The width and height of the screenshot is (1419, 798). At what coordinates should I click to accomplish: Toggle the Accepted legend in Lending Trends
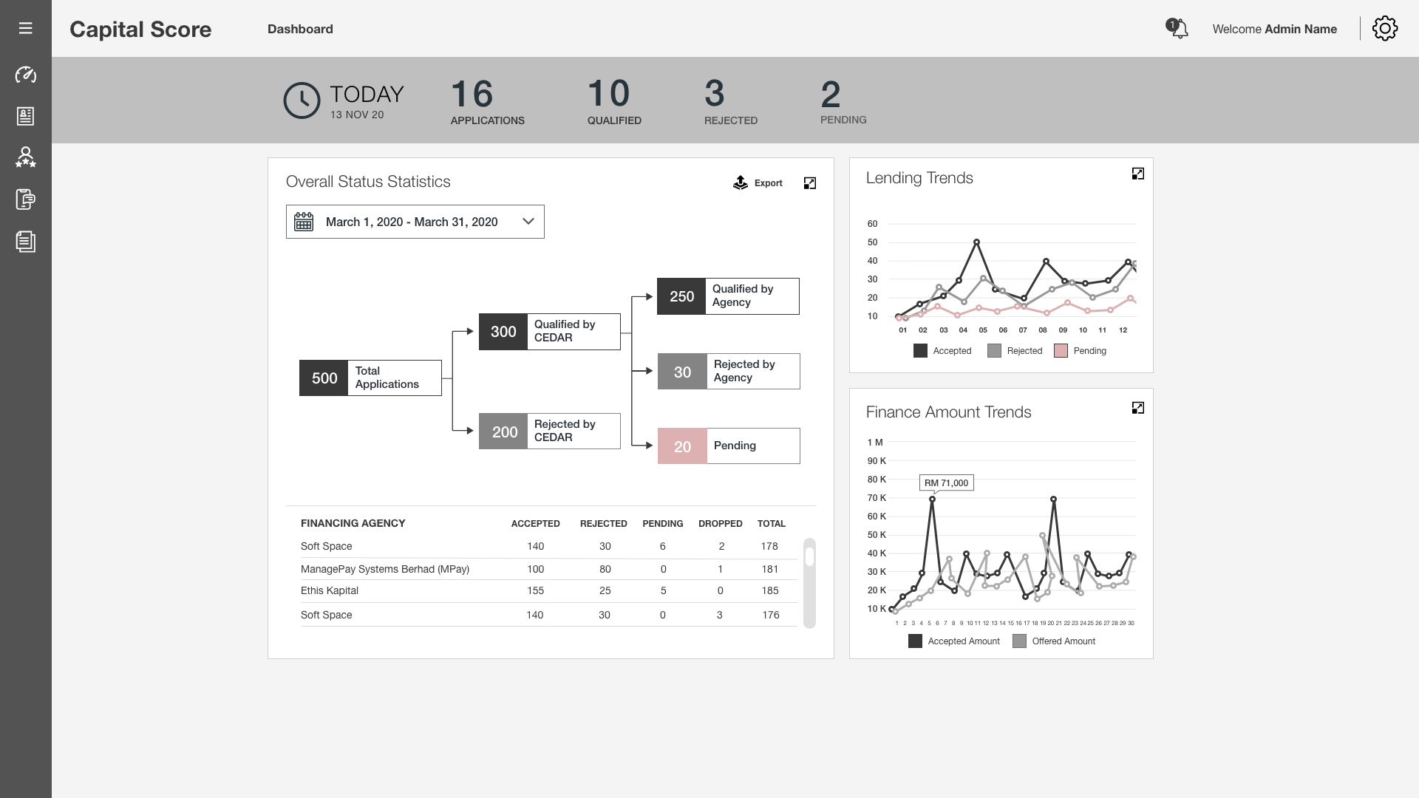point(942,351)
